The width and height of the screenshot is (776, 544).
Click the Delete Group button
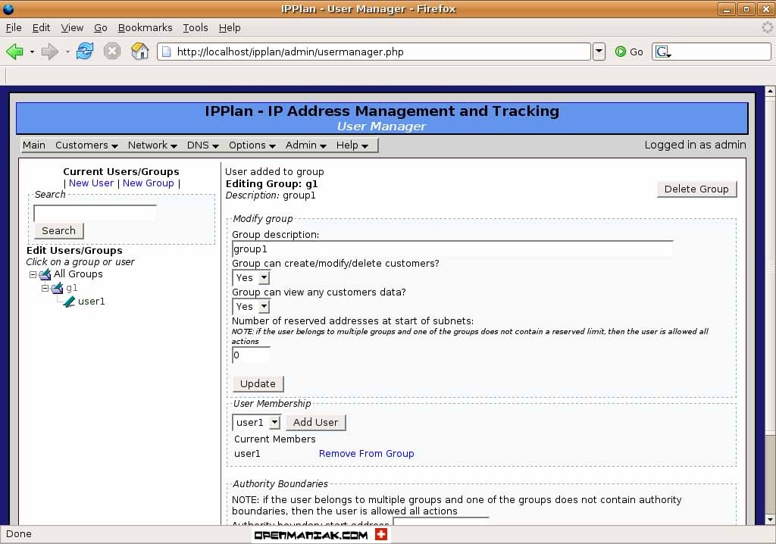[x=696, y=189]
